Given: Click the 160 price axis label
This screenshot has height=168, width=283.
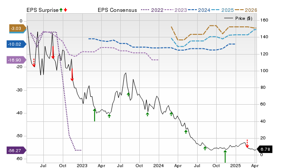Looking at the screenshot, I should (x=264, y=20).
